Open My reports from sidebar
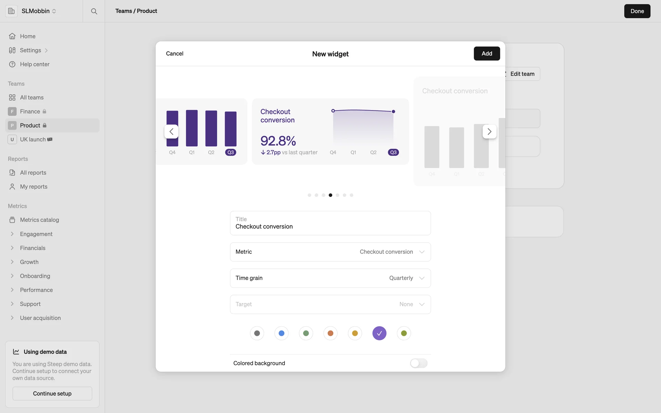661x413 pixels. pyautogui.click(x=33, y=187)
